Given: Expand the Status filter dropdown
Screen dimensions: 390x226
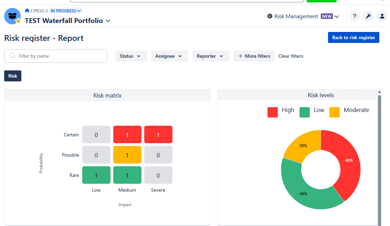Looking at the screenshot, I should tap(130, 56).
